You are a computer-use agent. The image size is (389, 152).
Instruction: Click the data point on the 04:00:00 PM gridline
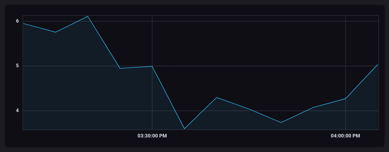tap(346, 99)
